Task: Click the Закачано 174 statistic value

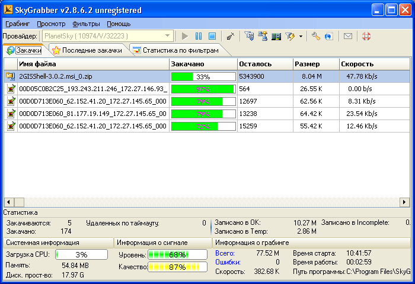Action: tap(66, 231)
